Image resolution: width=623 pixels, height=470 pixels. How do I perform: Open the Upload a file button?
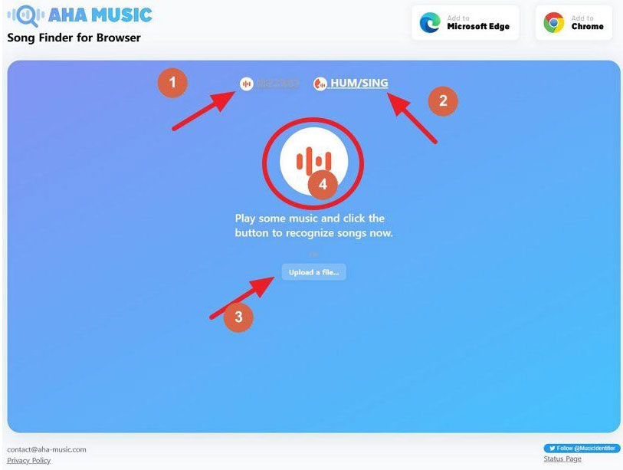(314, 272)
